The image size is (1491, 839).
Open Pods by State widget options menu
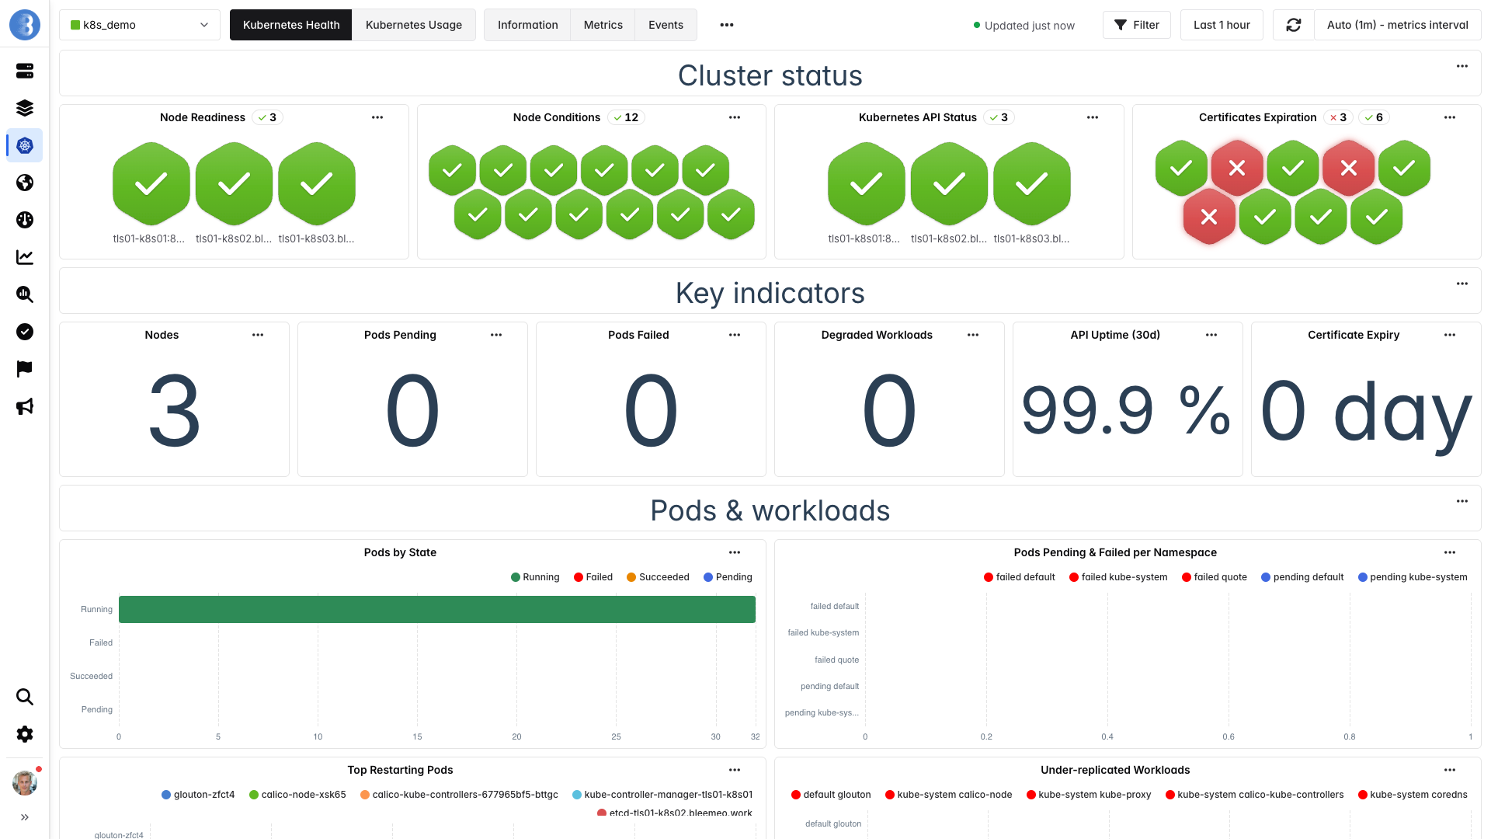(735, 552)
